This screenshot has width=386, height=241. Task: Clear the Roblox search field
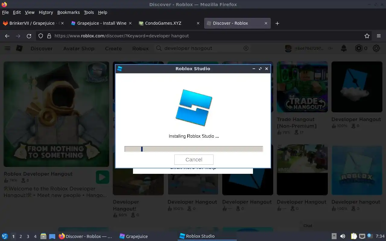[246, 48]
